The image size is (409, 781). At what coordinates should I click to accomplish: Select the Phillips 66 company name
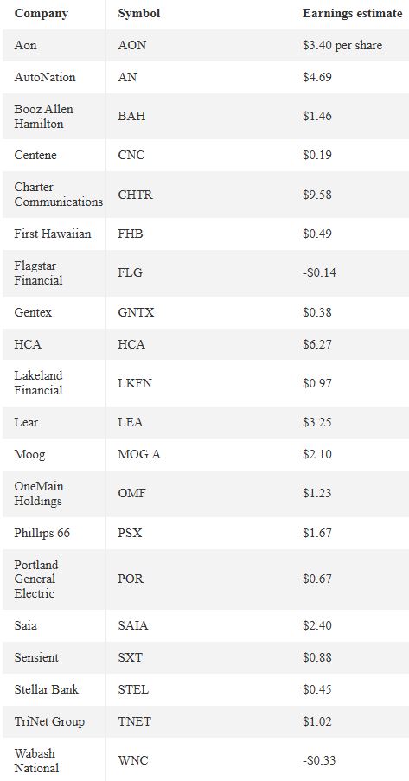tap(42, 533)
